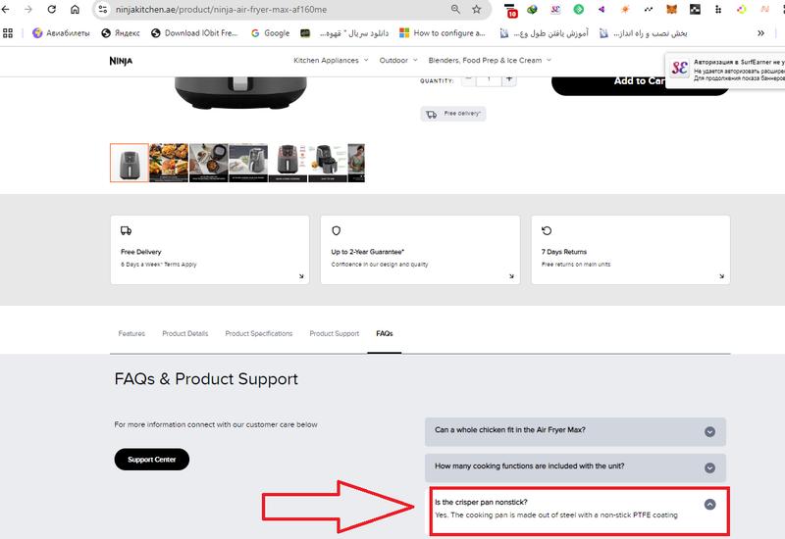Viewport: 785px width, 539px height.
Task: Click the browser reload button
Action: pyautogui.click(x=50, y=9)
